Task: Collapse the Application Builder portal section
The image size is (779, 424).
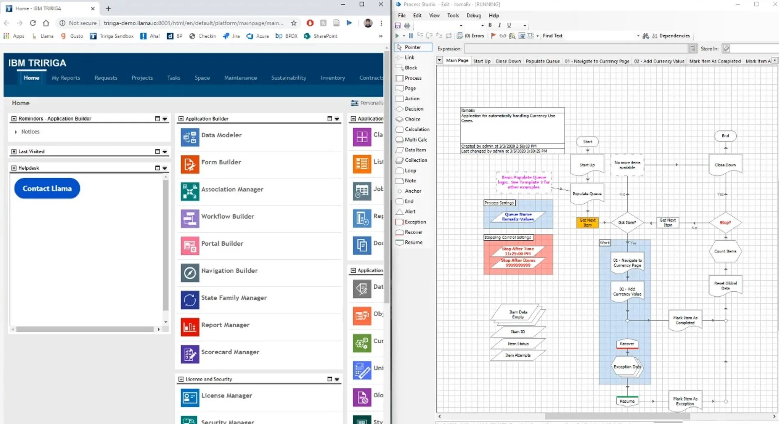Action: 181,119
